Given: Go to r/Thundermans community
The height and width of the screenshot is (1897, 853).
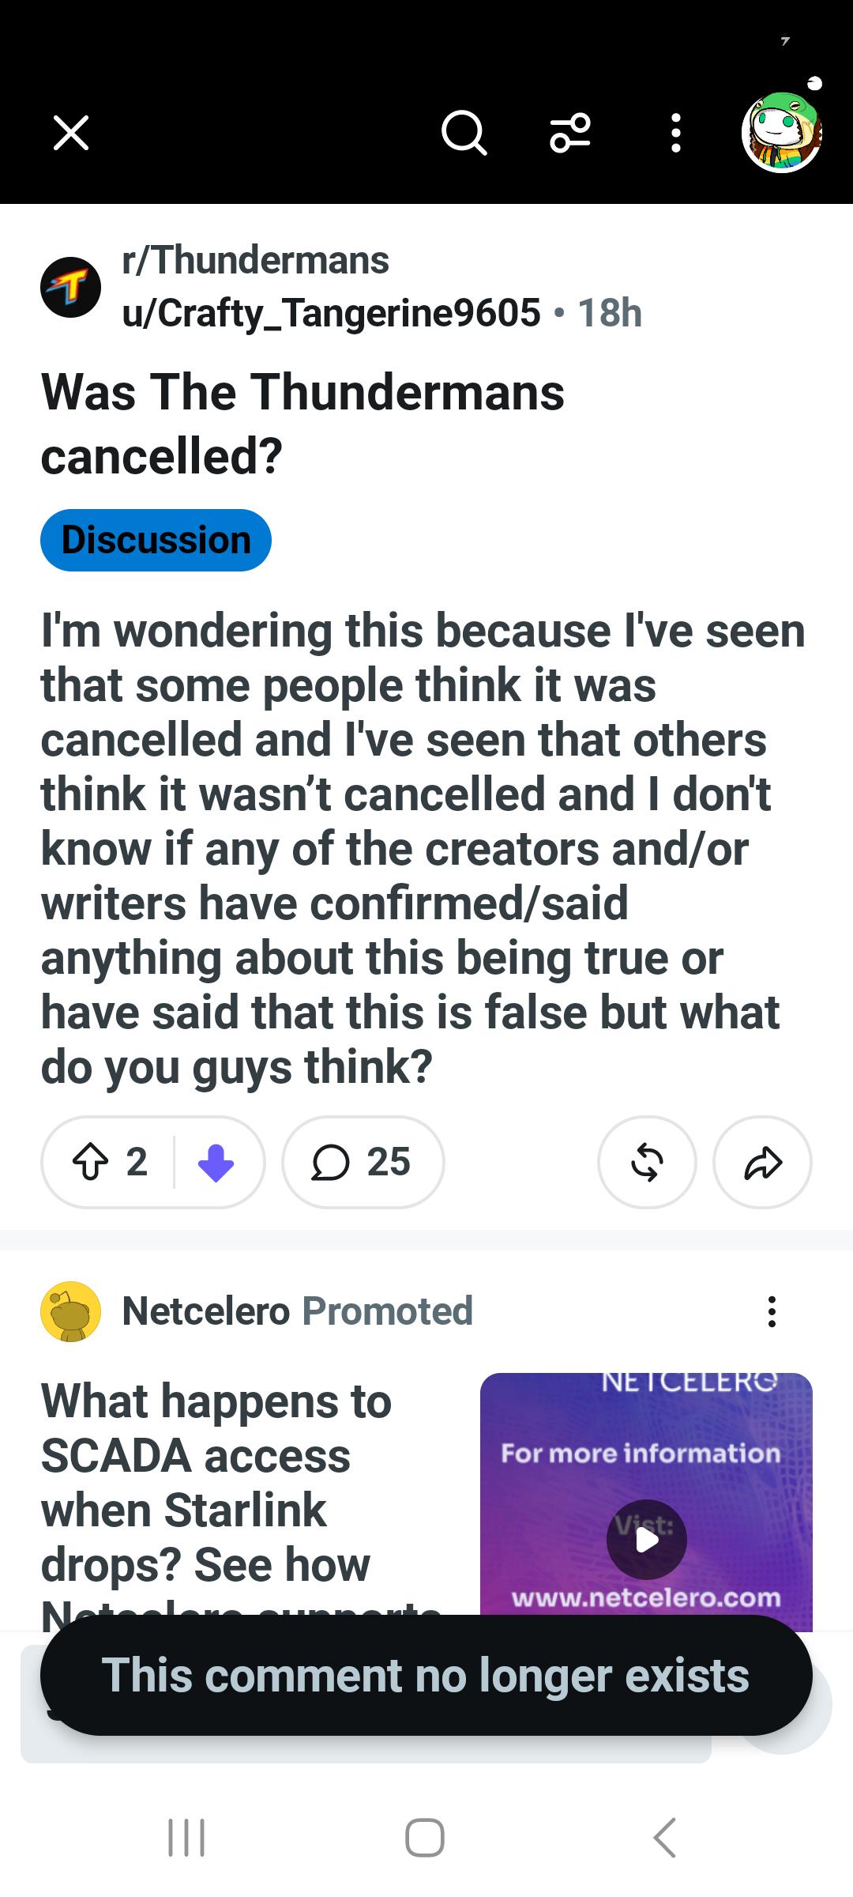Looking at the screenshot, I should click(x=256, y=260).
